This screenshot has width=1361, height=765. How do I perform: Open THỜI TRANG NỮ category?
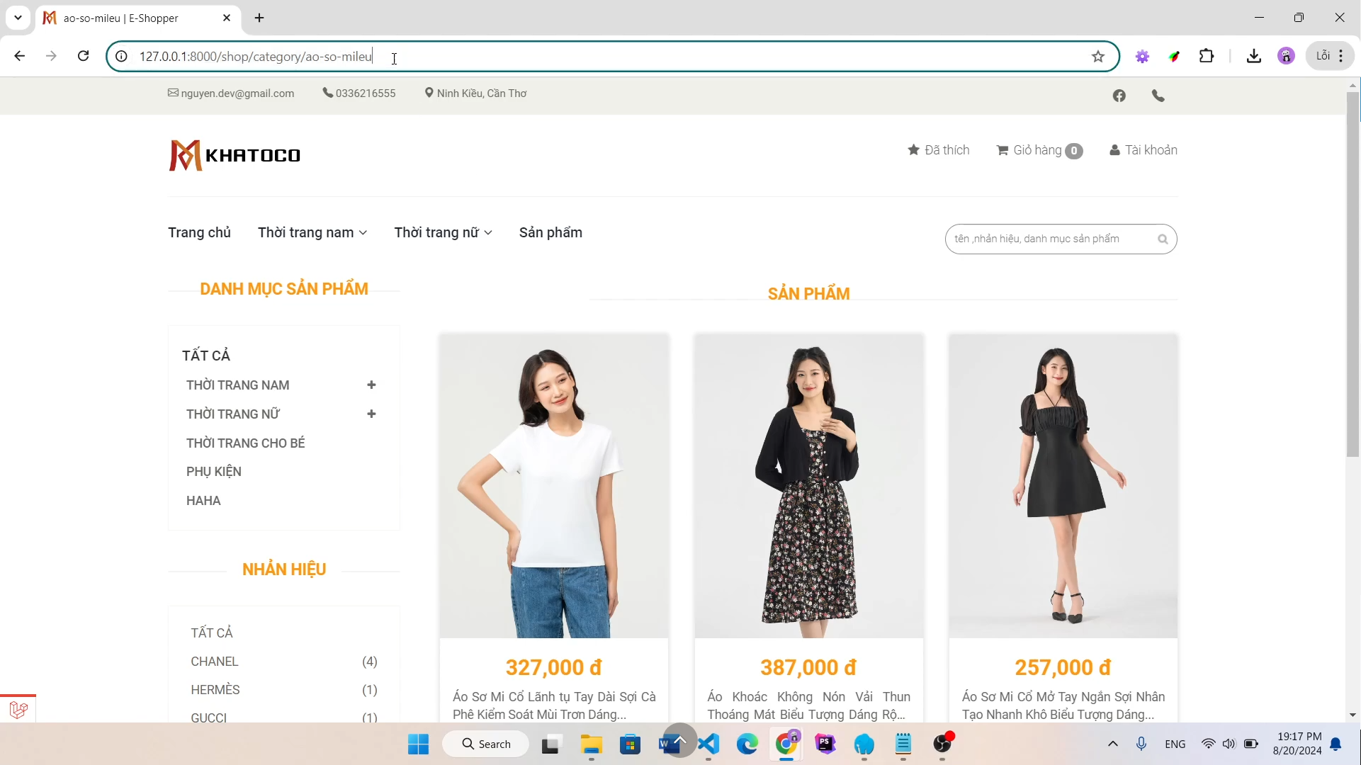click(233, 414)
